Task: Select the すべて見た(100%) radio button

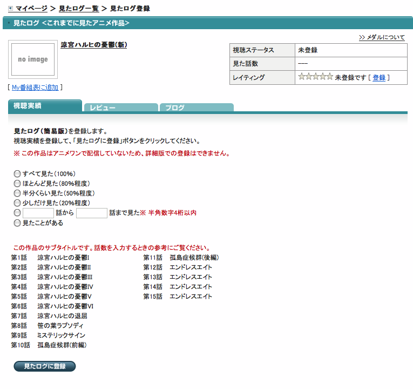Action: click(17, 173)
